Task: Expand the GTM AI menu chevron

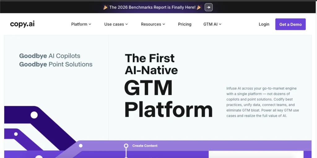Action: pyautogui.click(x=220, y=24)
